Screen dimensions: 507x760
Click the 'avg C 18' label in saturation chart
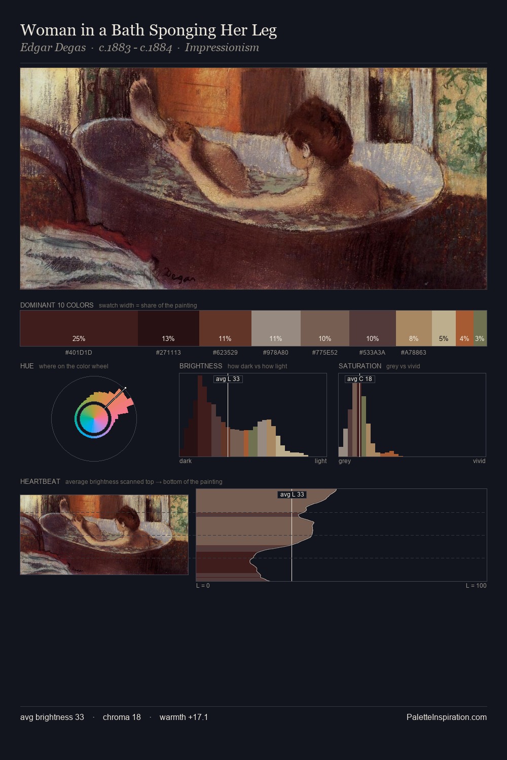(x=359, y=379)
